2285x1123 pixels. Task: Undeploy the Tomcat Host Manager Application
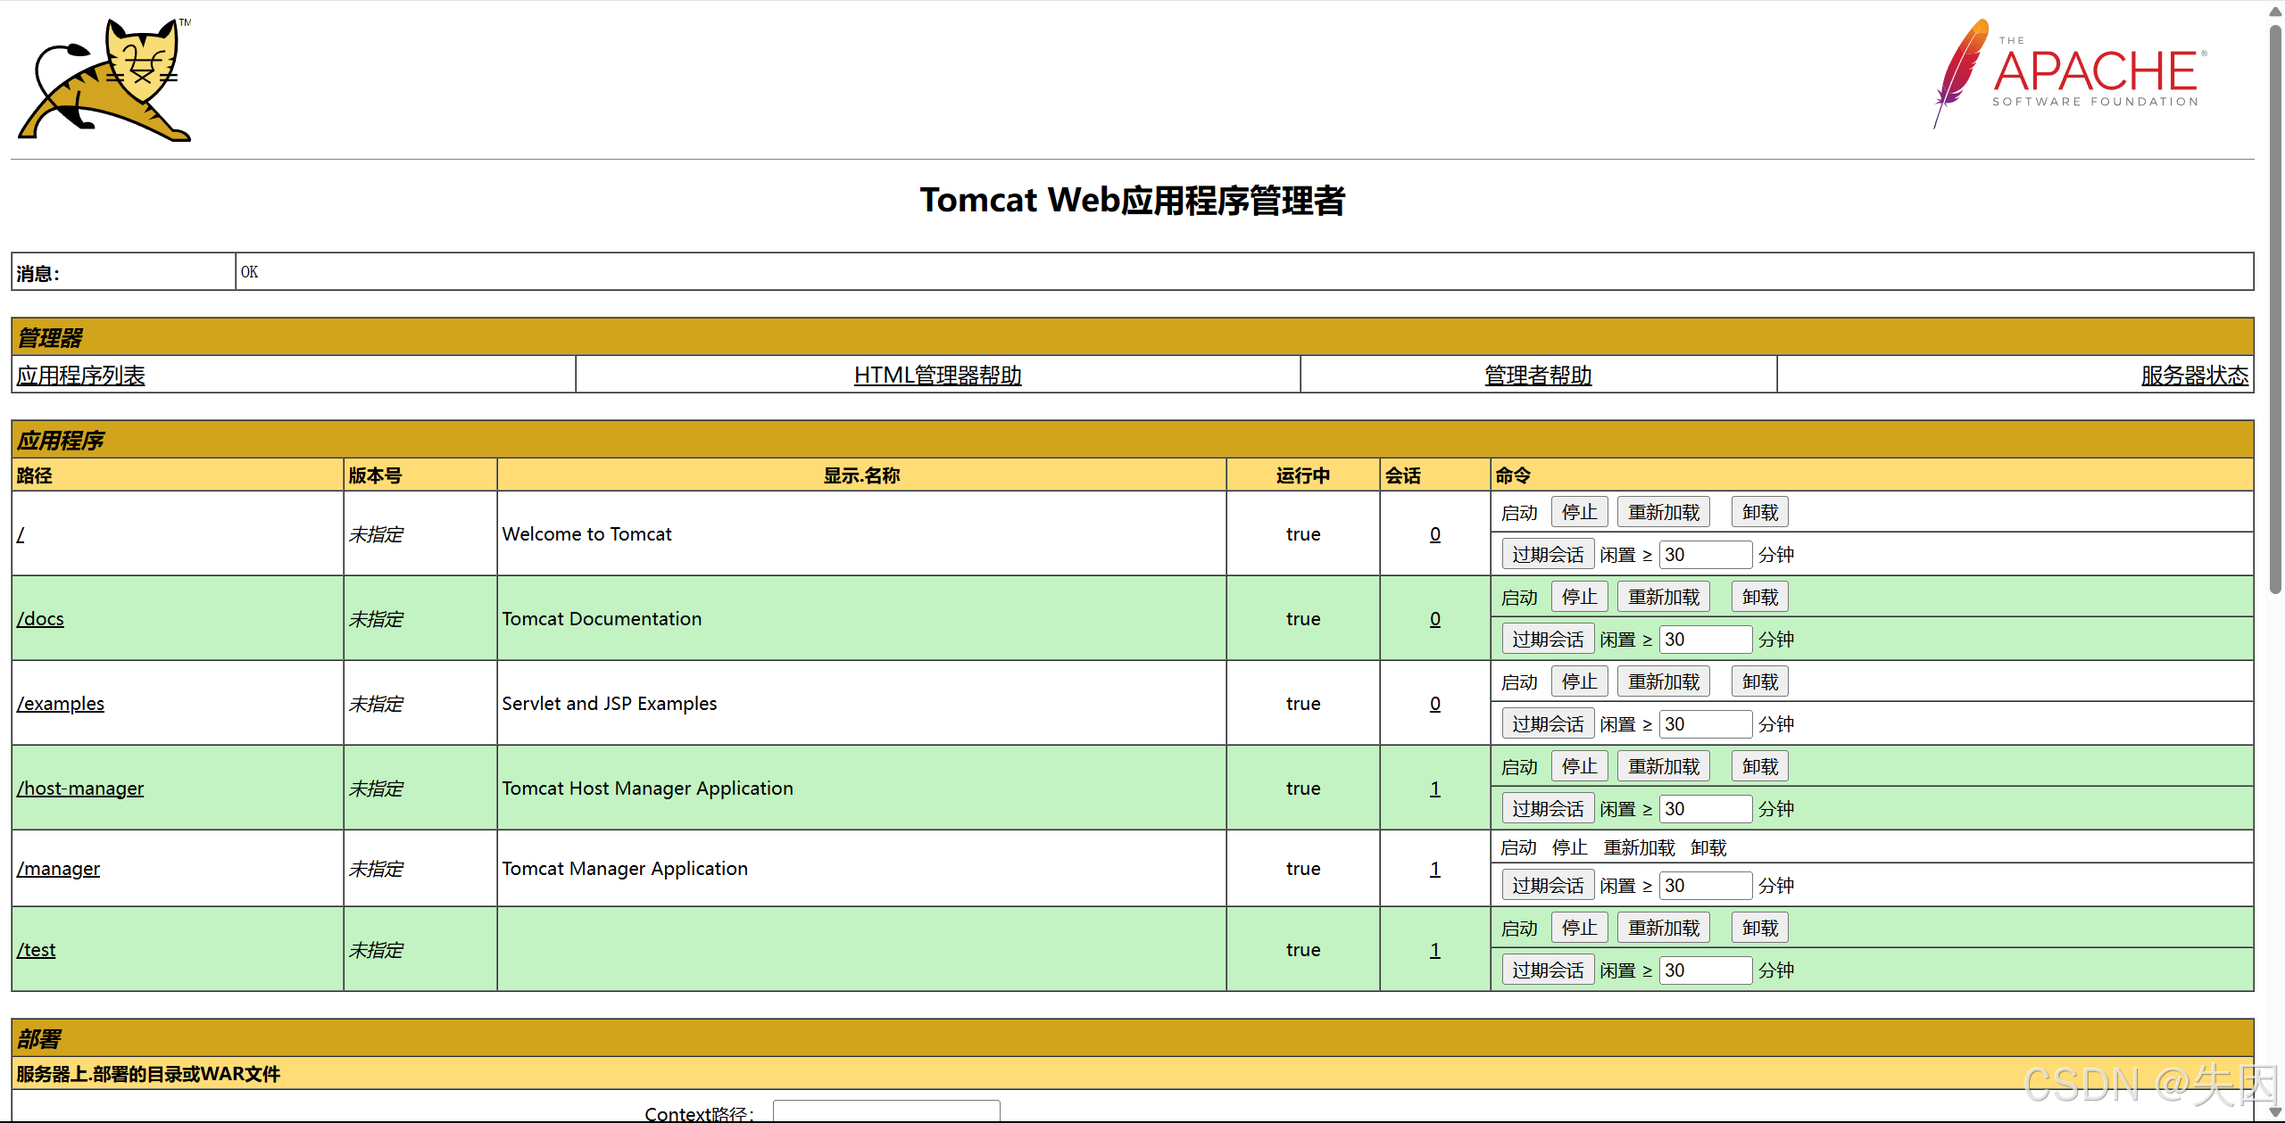[1759, 766]
